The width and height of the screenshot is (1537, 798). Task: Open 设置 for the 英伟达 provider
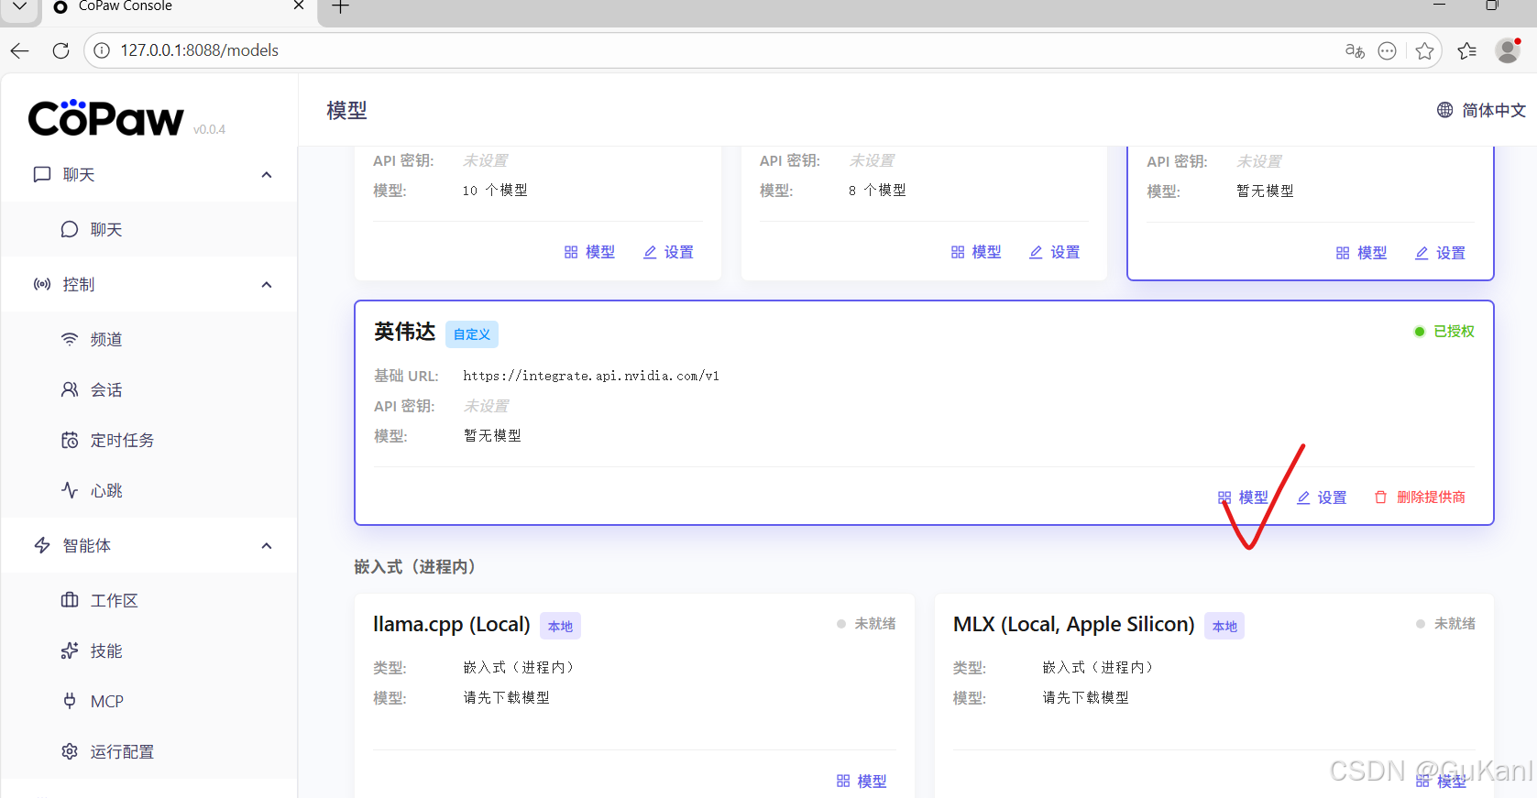[1322, 497]
